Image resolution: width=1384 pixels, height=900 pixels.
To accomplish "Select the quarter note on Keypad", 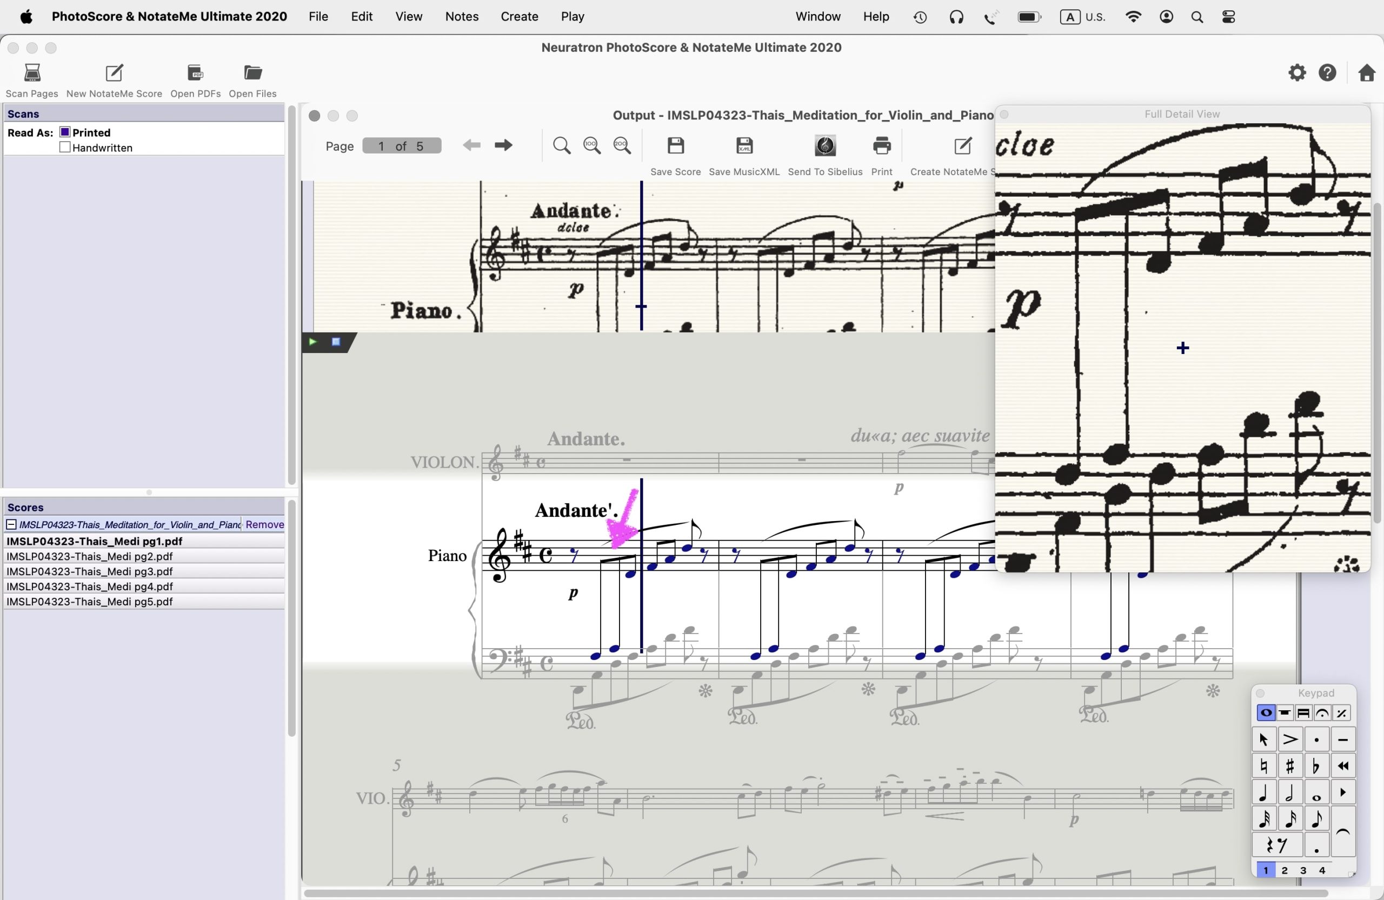I will click(1263, 793).
